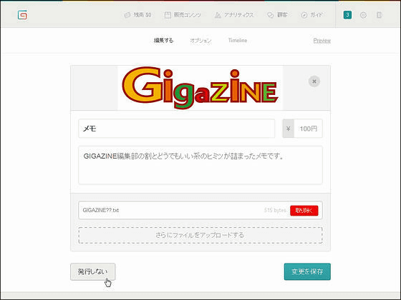Click the 100円 price field
The image size is (401, 300).
point(308,129)
